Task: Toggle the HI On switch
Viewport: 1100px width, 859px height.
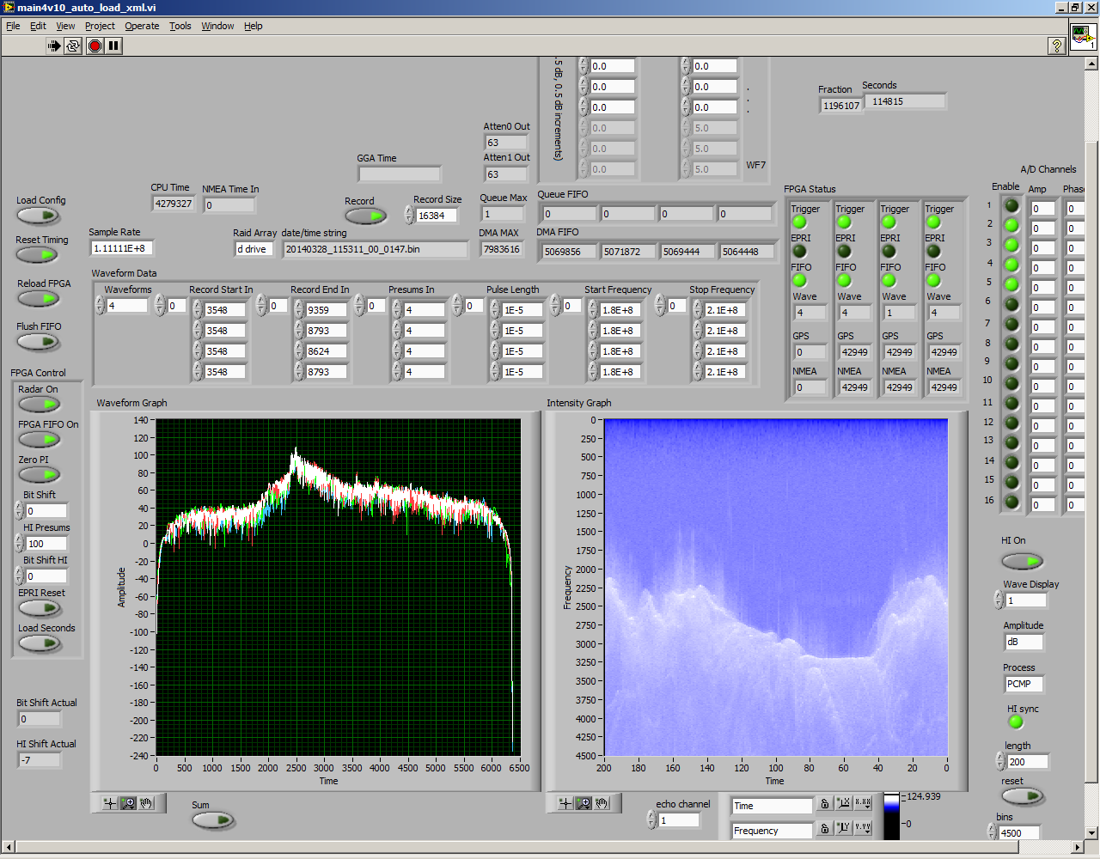Action: coord(1022,561)
